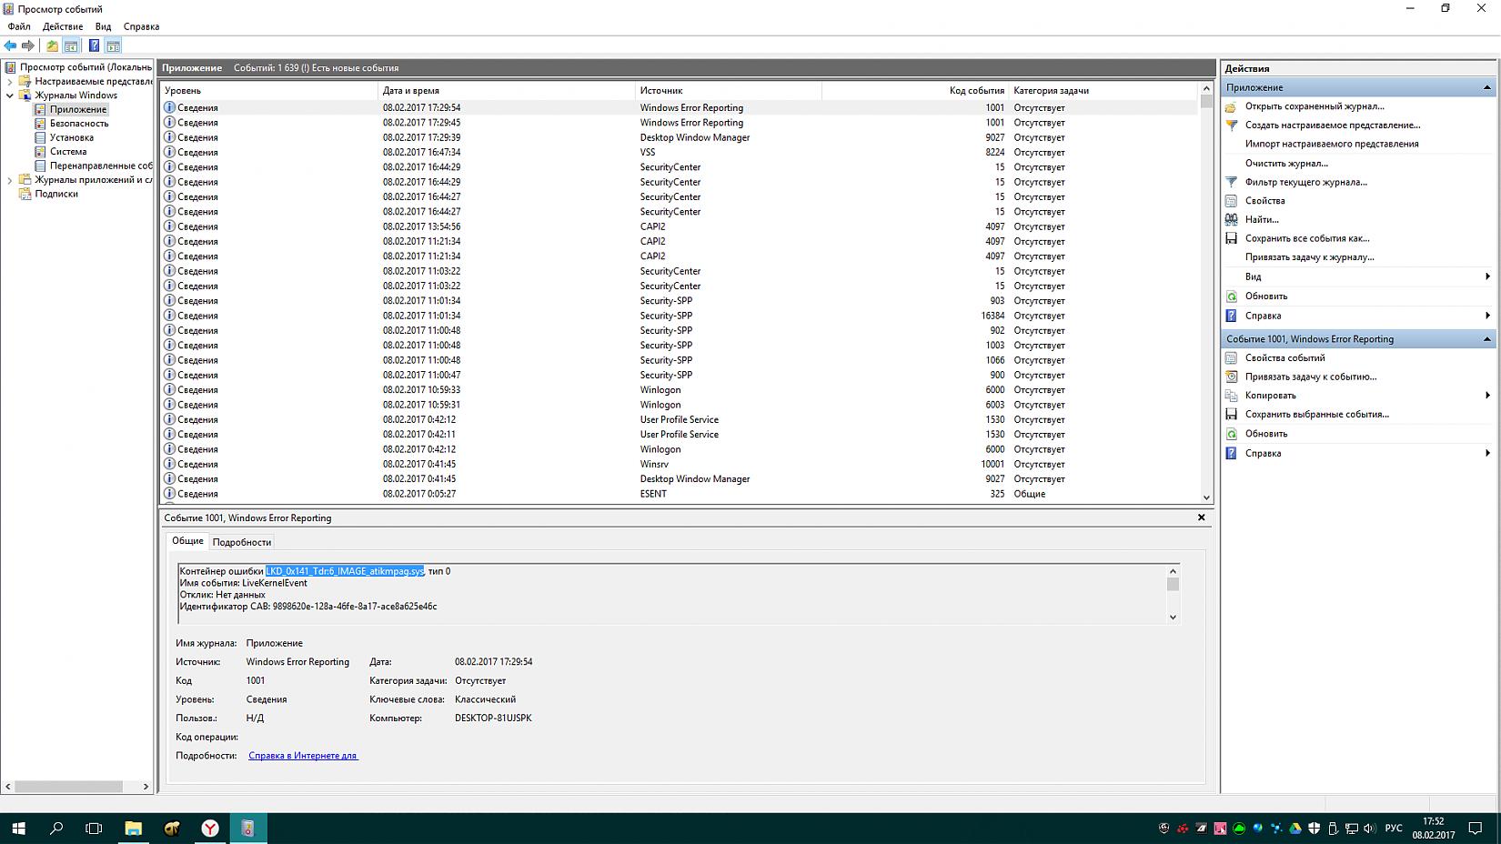Open File Explorer from the taskbar
This screenshot has height=844, width=1501.
point(134,829)
